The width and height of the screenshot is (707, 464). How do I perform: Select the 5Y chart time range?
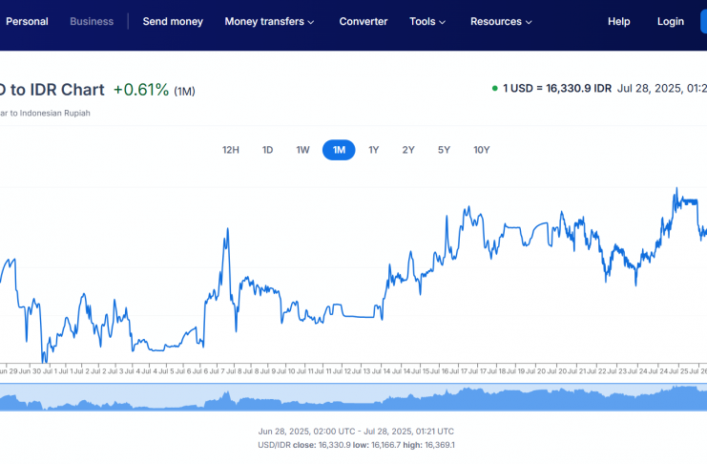coord(444,150)
